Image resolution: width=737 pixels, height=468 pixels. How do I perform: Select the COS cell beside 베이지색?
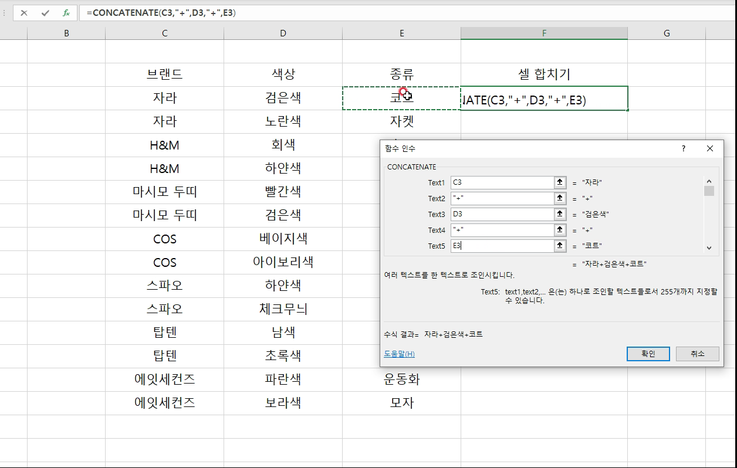164,239
